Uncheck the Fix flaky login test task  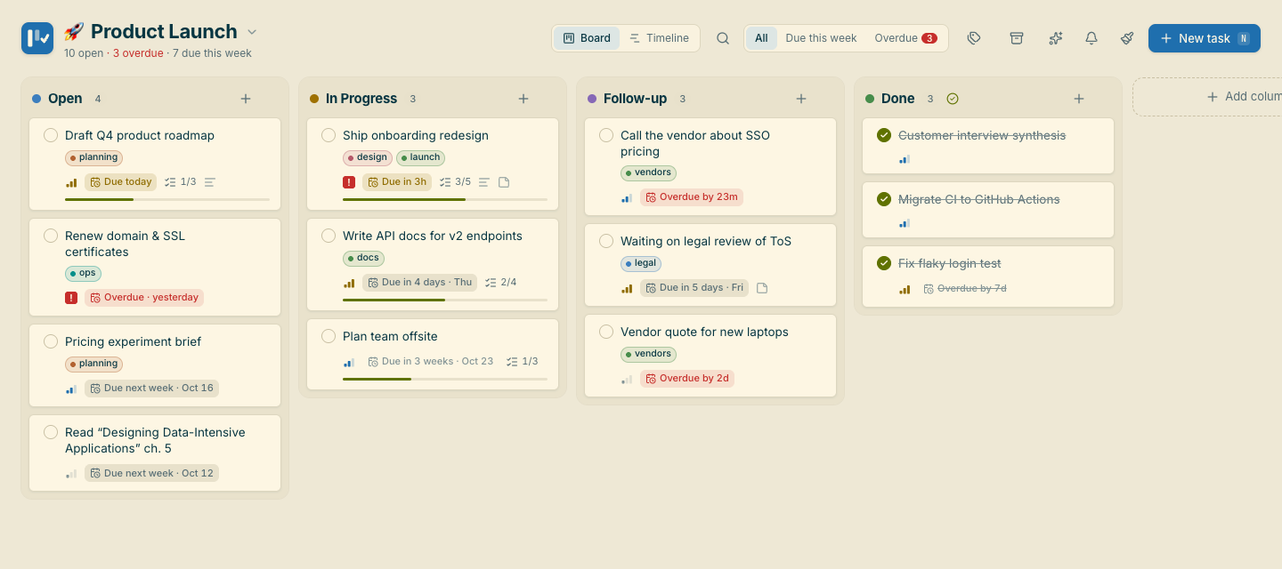(884, 263)
